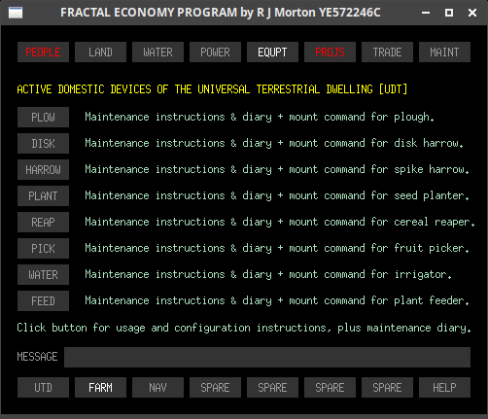This screenshot has width=488, height=419.
Task: Click the text ending 'for irrigator.'
Action: pyautogui.click(x=268, y=274)
